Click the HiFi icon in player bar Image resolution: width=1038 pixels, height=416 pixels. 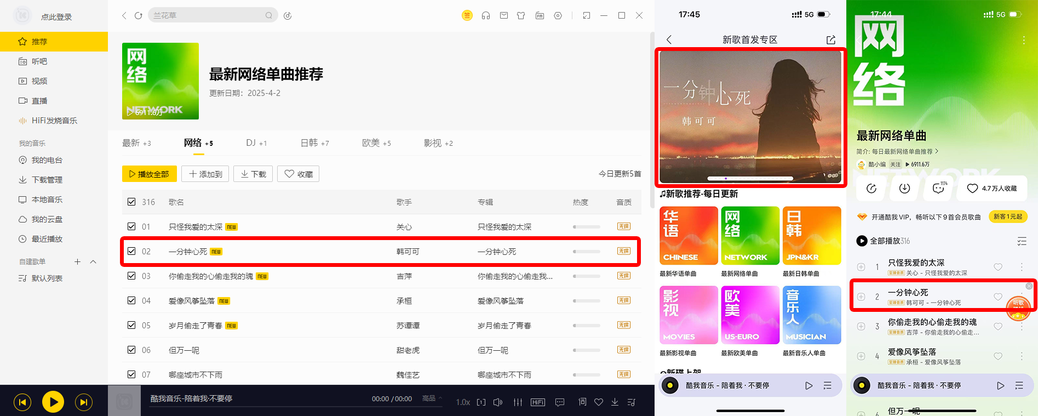pos(538,402)
